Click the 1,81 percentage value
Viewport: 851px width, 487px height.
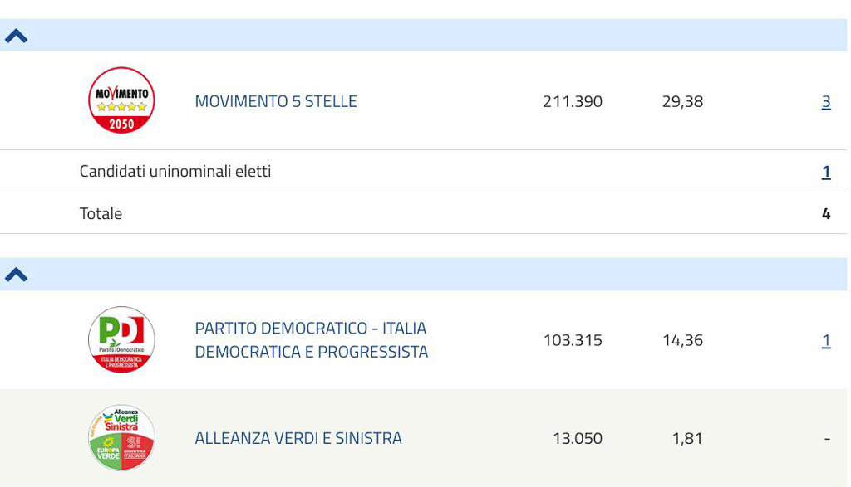point(687,438)
